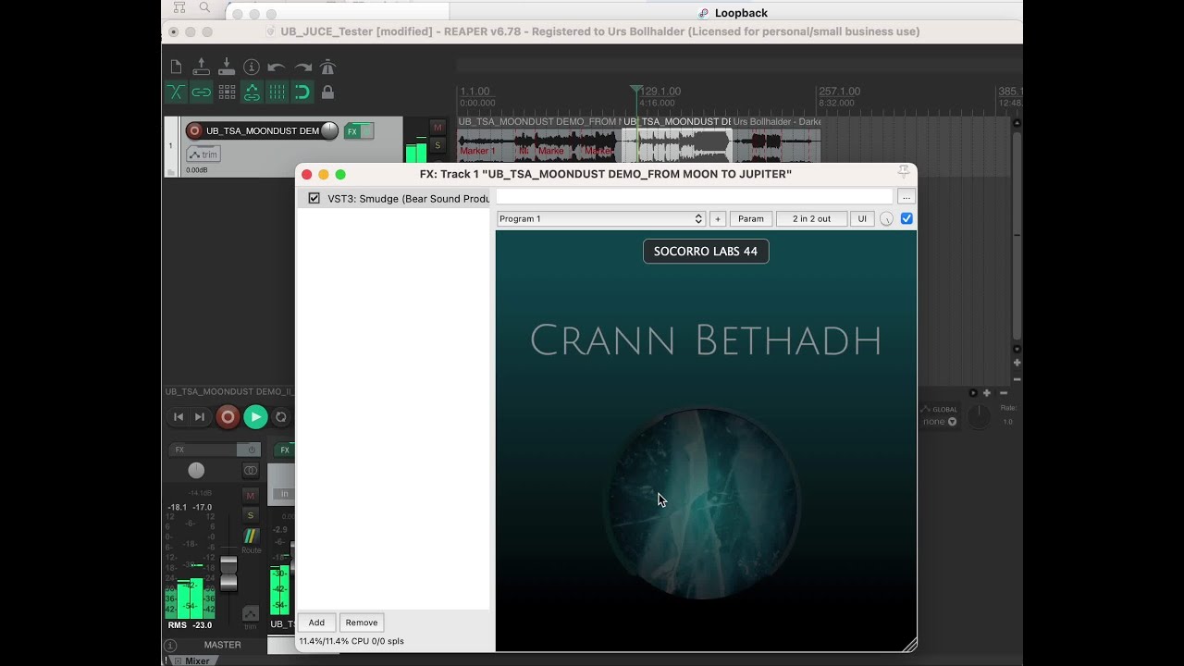Image resolution: width=1184 pixels, height=666 pixels.
Task: Open the global automation none dropdown
Action: [x=939, y=422]
